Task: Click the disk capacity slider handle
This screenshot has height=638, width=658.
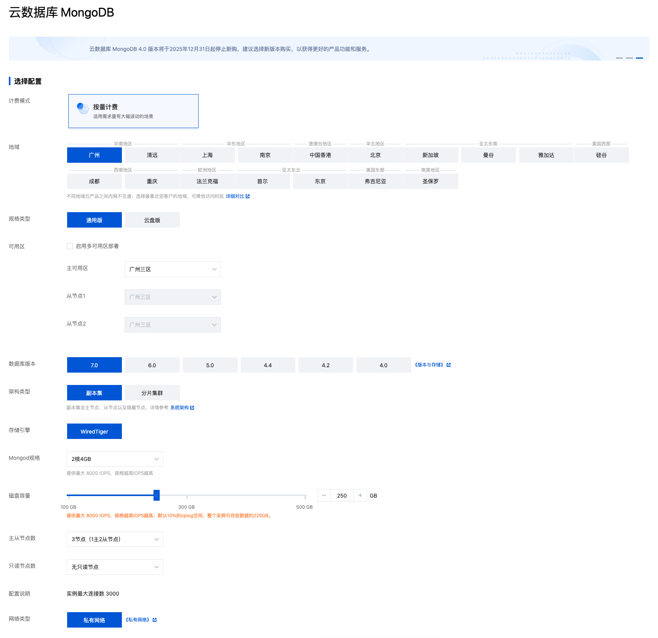Action: [157, 495]
